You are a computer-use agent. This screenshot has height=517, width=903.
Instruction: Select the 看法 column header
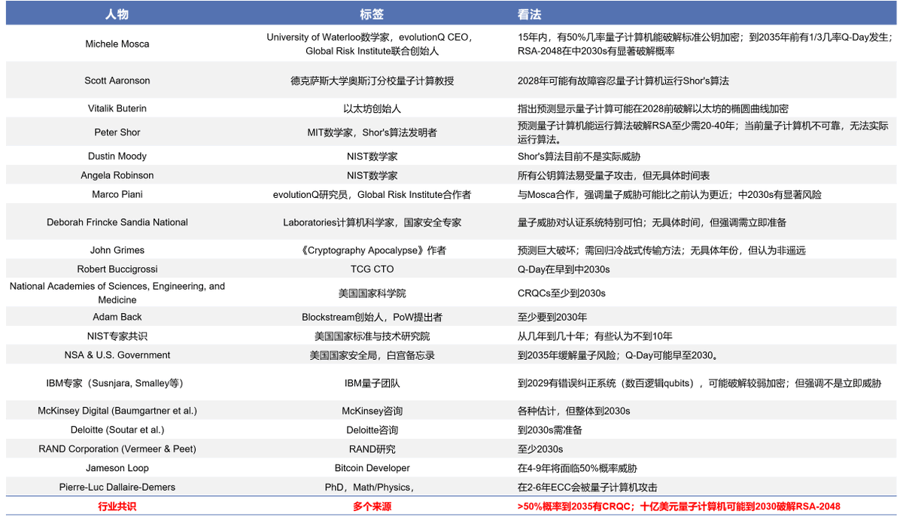tap(529, 14)
